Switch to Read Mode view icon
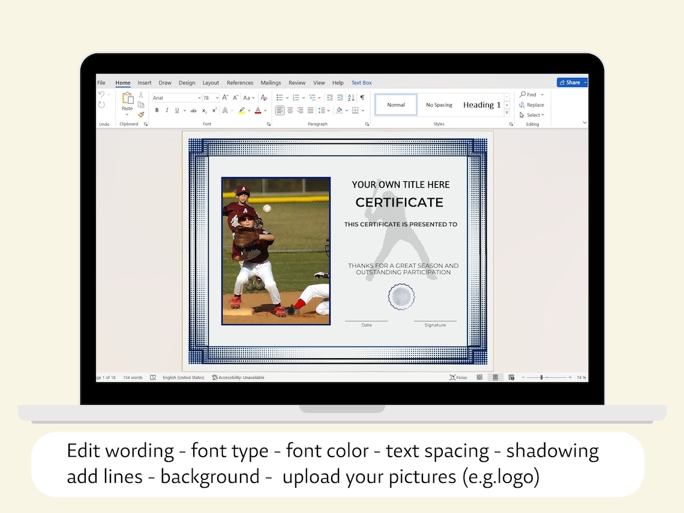The width and height of the screenshot is (684, 513). (479, 377)
